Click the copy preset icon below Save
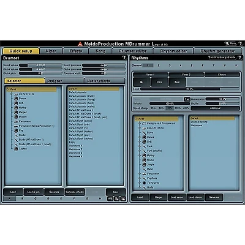The width and height of the screenshot is (245, 245). click(x=116, y=198)
